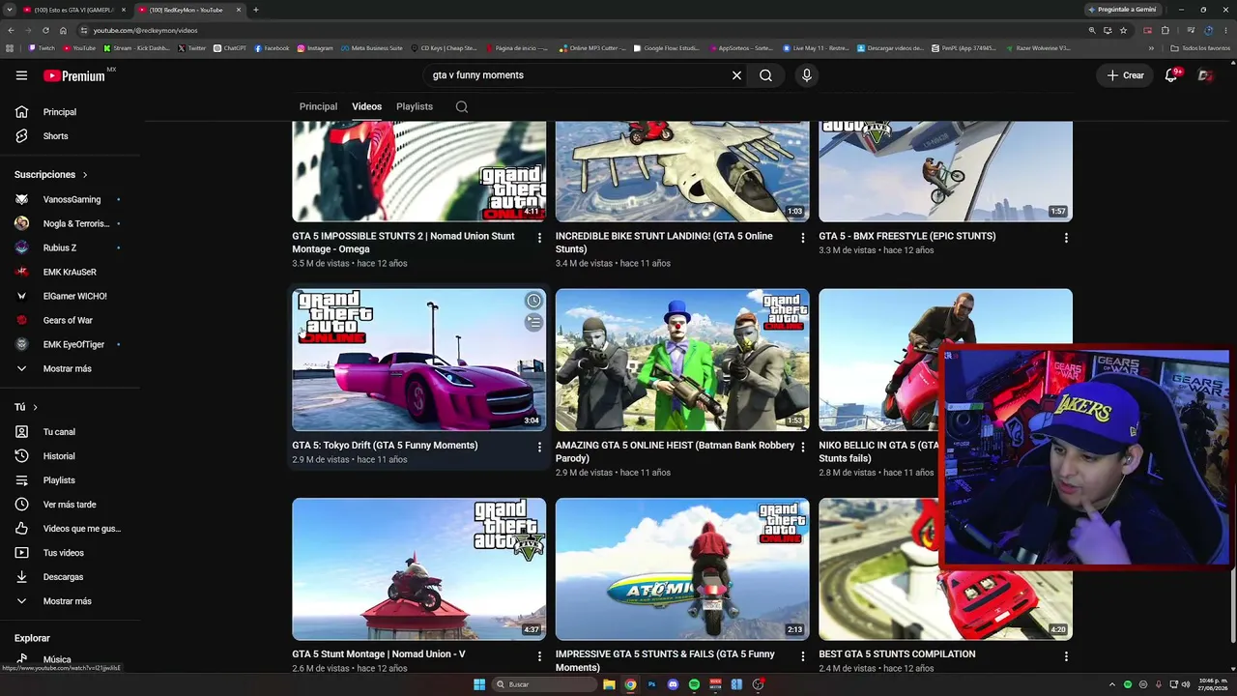The image size is (1237, 696).
Task: Open the Twitch bookmark
Action: (42, 48)
